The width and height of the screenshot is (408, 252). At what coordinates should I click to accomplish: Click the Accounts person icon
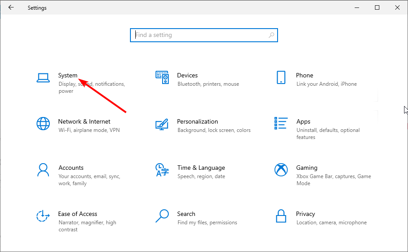pyautogui.click(x=43, y=170)
